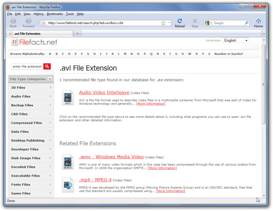Open the View menu

(x=27, y=14)
